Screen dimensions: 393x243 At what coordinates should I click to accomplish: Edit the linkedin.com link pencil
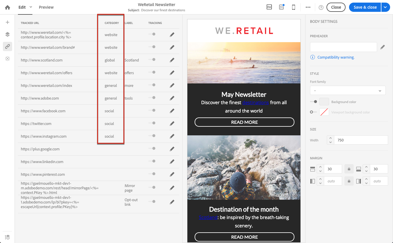(x=172, y=162)
